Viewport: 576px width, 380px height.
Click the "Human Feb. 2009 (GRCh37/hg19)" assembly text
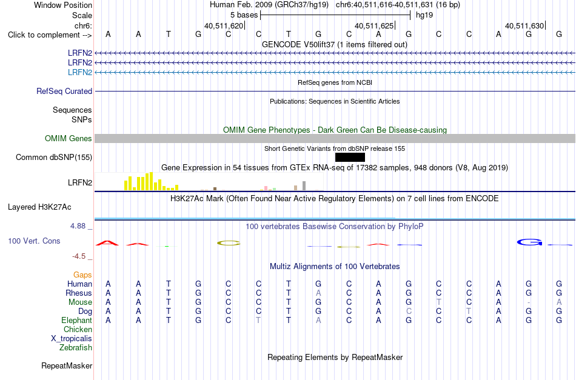click(270, 5)
